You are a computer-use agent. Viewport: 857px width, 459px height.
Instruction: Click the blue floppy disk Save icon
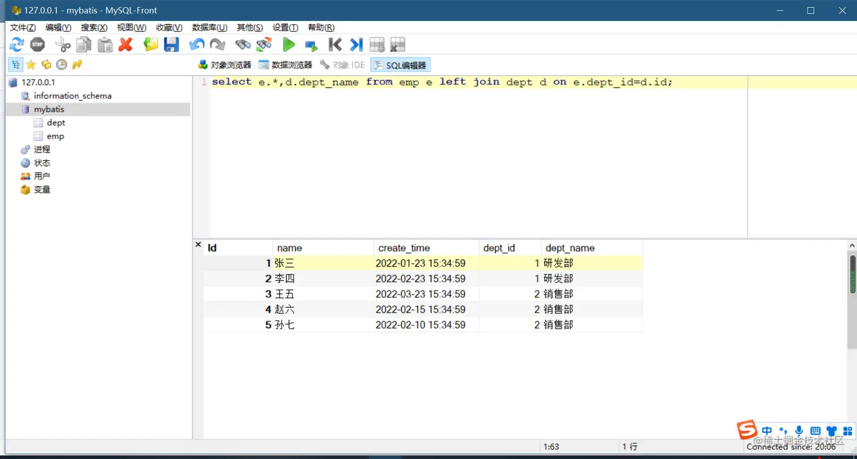point(171,44)
